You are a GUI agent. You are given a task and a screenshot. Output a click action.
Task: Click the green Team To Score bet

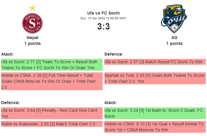click(52, 65)
